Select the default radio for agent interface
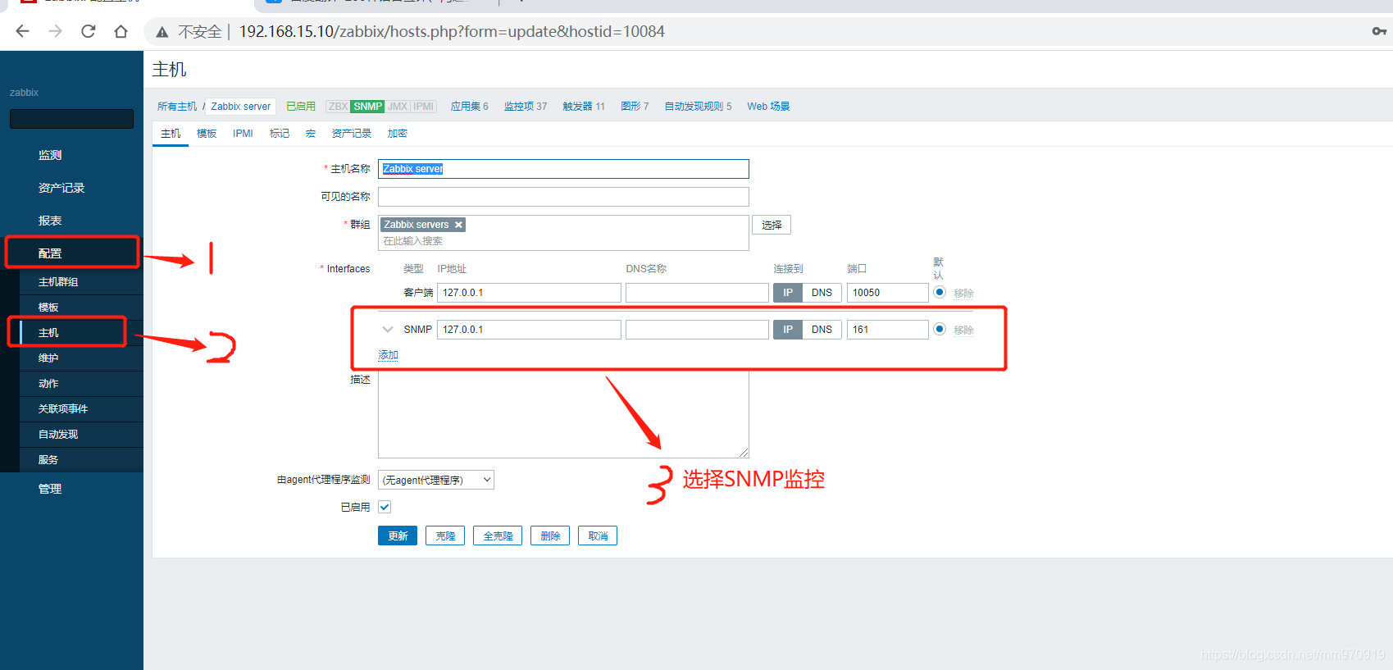Image resolution: width=1393 pixels, height=670 pixels. pyautogui.click(x=940, y=292)
